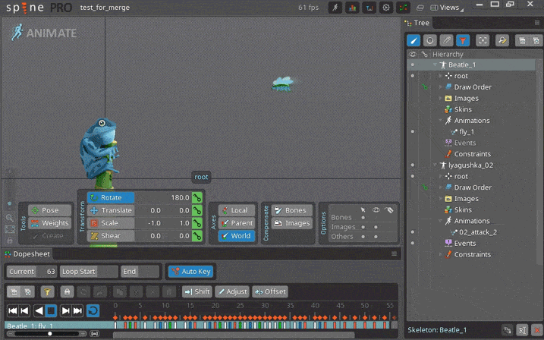This screenshot has height=340, width=544.
Task: Select the Pose tool
Action: tap(49, 210)
